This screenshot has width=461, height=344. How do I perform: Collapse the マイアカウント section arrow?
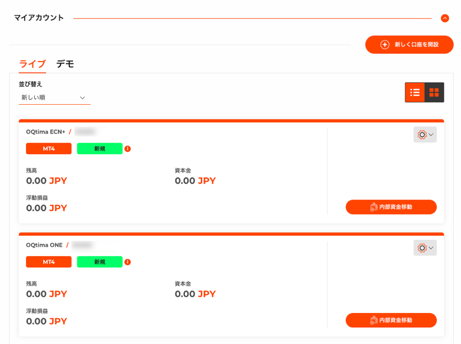coord(445,18)
